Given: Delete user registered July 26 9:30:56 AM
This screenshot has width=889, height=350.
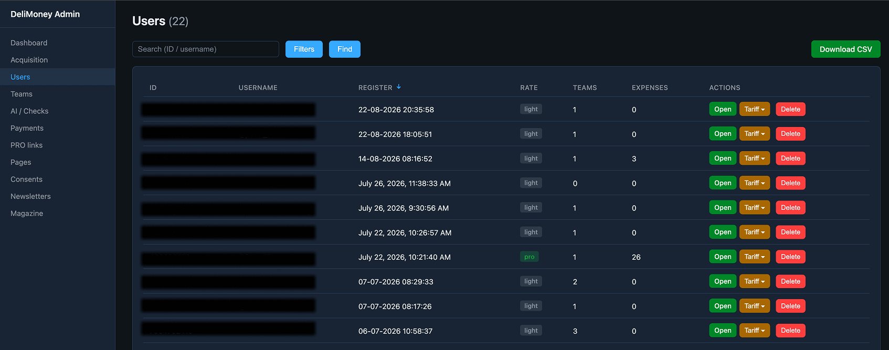Looking at the screenshot, I should point(790,208).
